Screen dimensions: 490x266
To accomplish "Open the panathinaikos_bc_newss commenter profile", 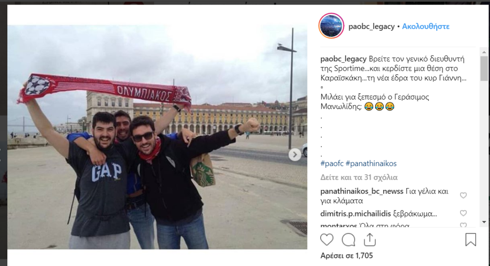I will (362, 191).
